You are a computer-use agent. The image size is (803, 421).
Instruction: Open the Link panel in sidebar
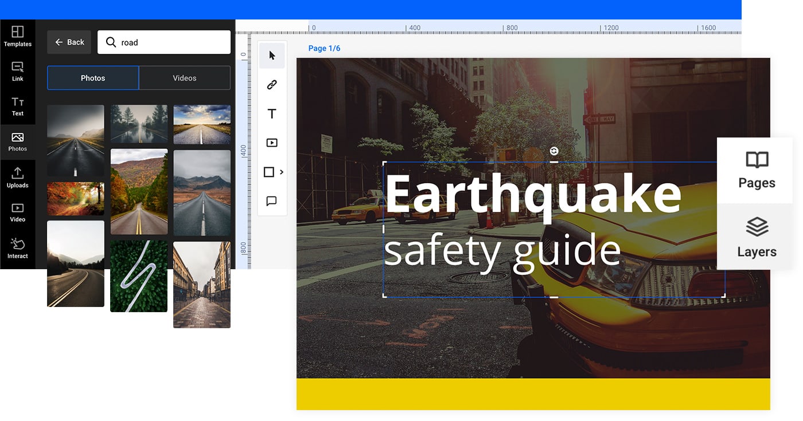tap(17, 72)
